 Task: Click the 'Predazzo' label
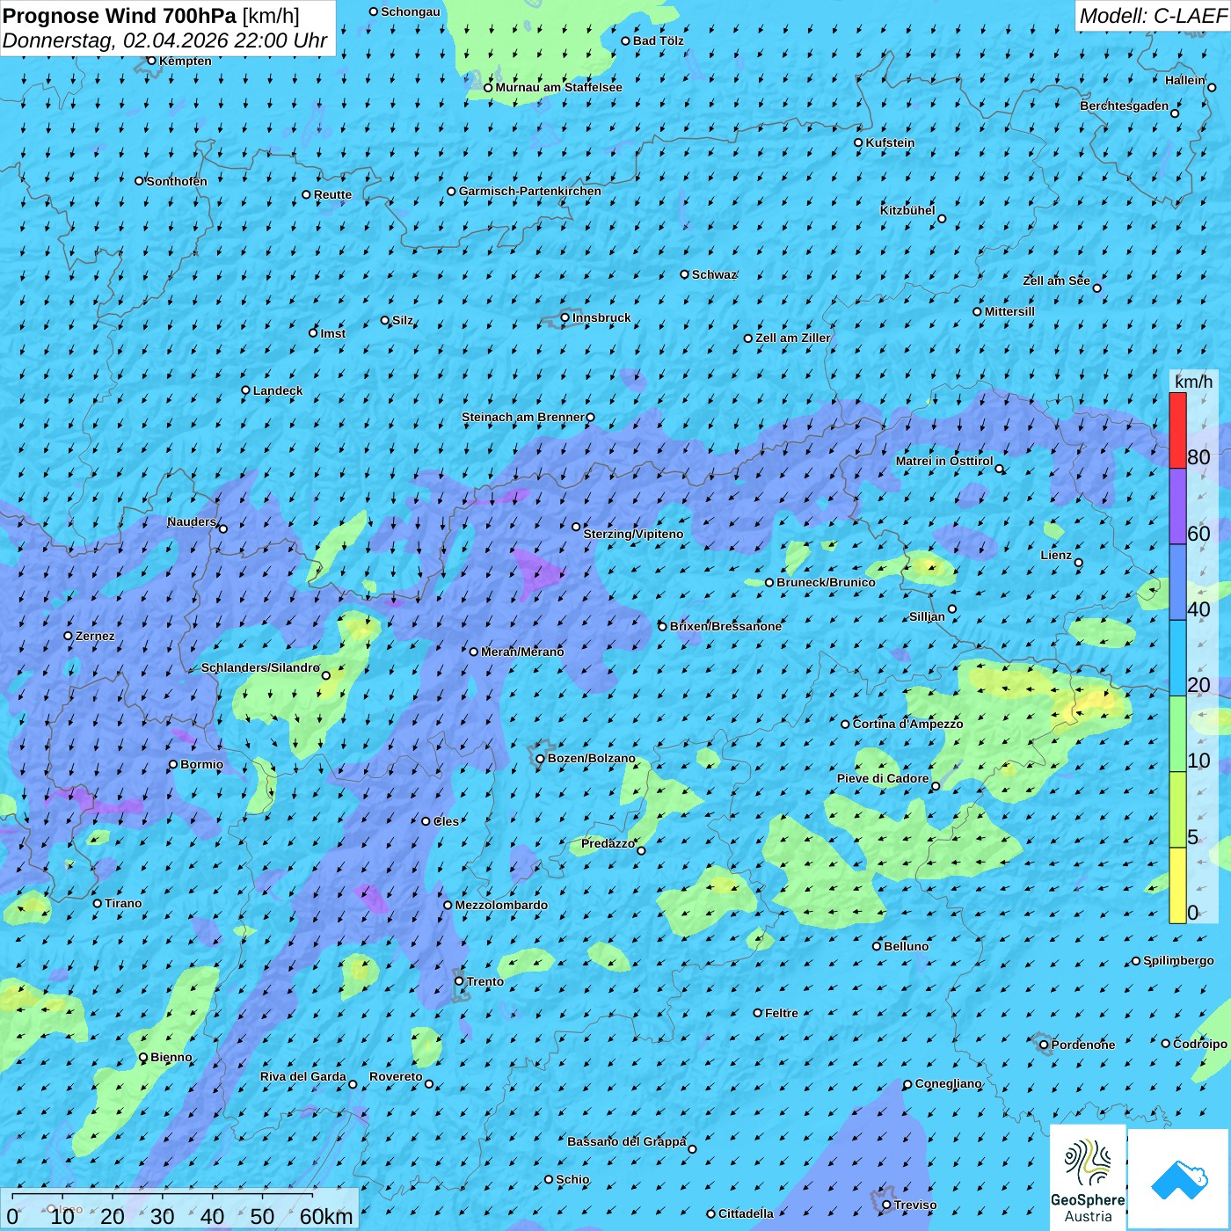[608, 843]
